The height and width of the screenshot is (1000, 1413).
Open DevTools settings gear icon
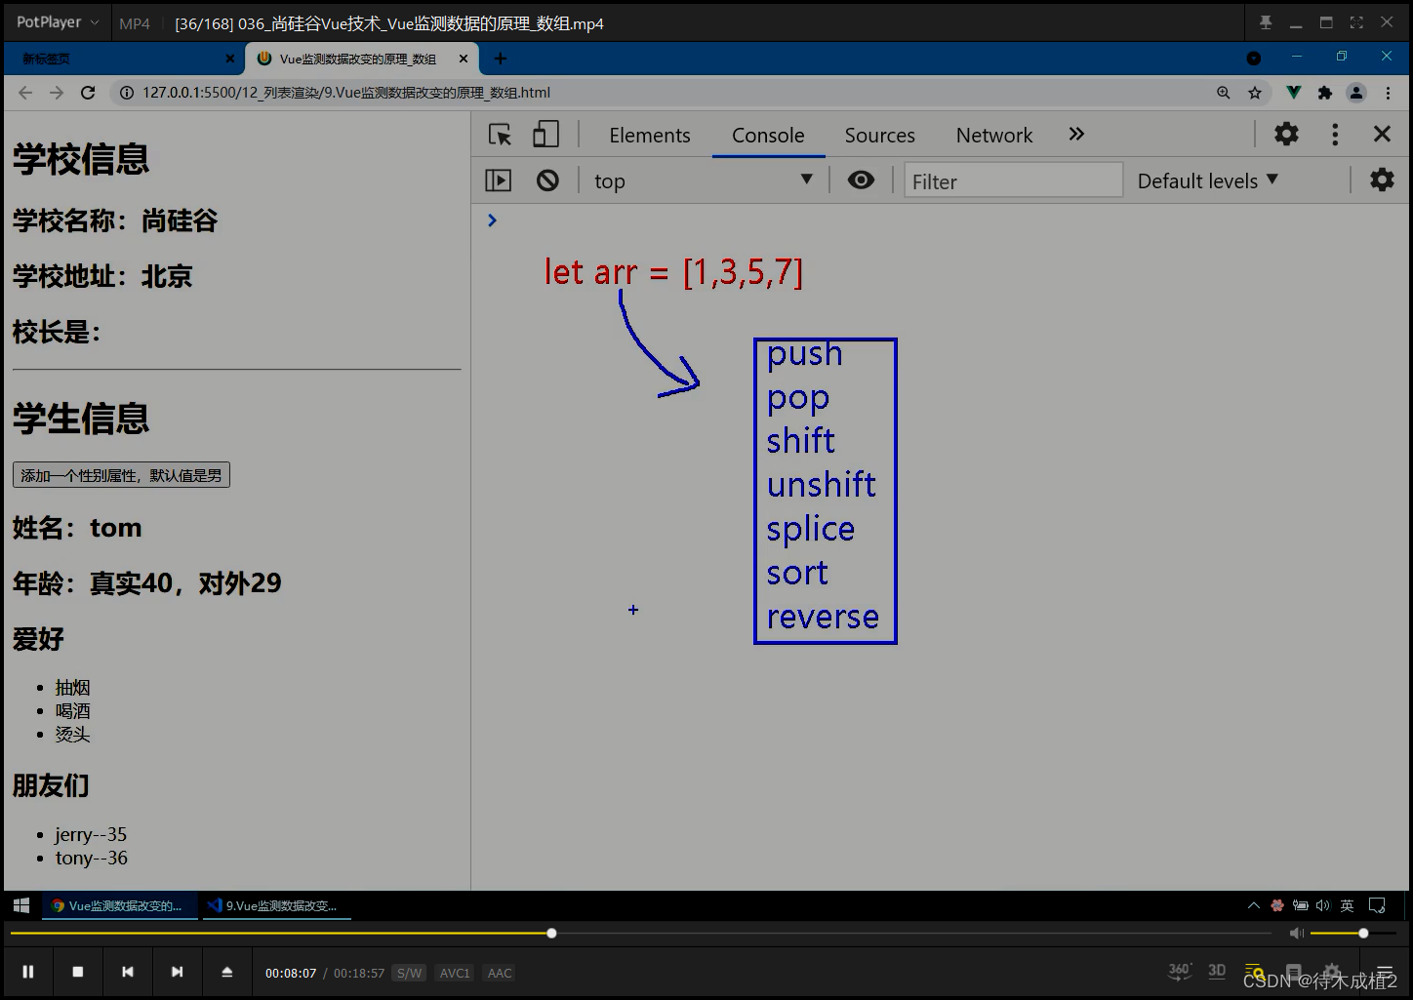1287,134
